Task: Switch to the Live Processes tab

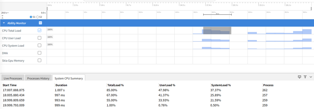Action: (x=13, y=78)
